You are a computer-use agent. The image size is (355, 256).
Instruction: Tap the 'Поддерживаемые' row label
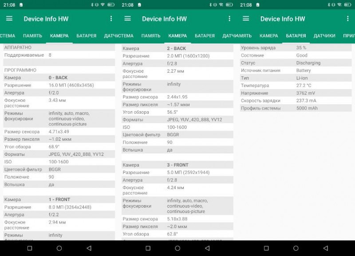point(24,55)
